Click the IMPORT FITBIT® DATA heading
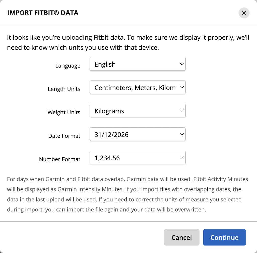Image resolution: width=257 pixels, height=253 pixels. click(43, 13)
